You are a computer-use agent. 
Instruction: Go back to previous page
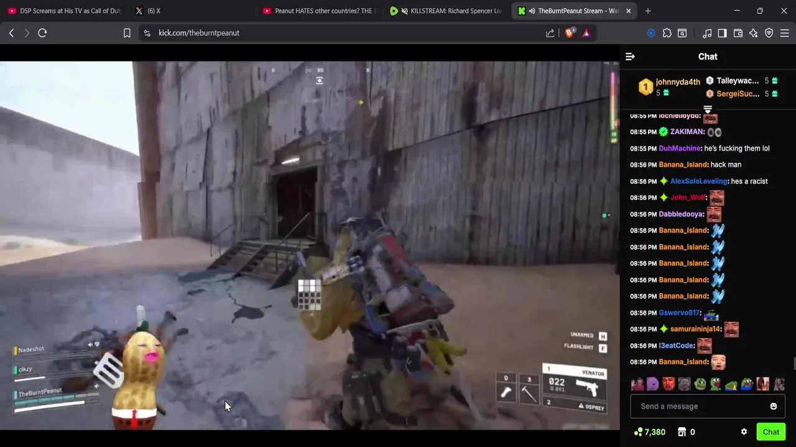click(11, 33)
